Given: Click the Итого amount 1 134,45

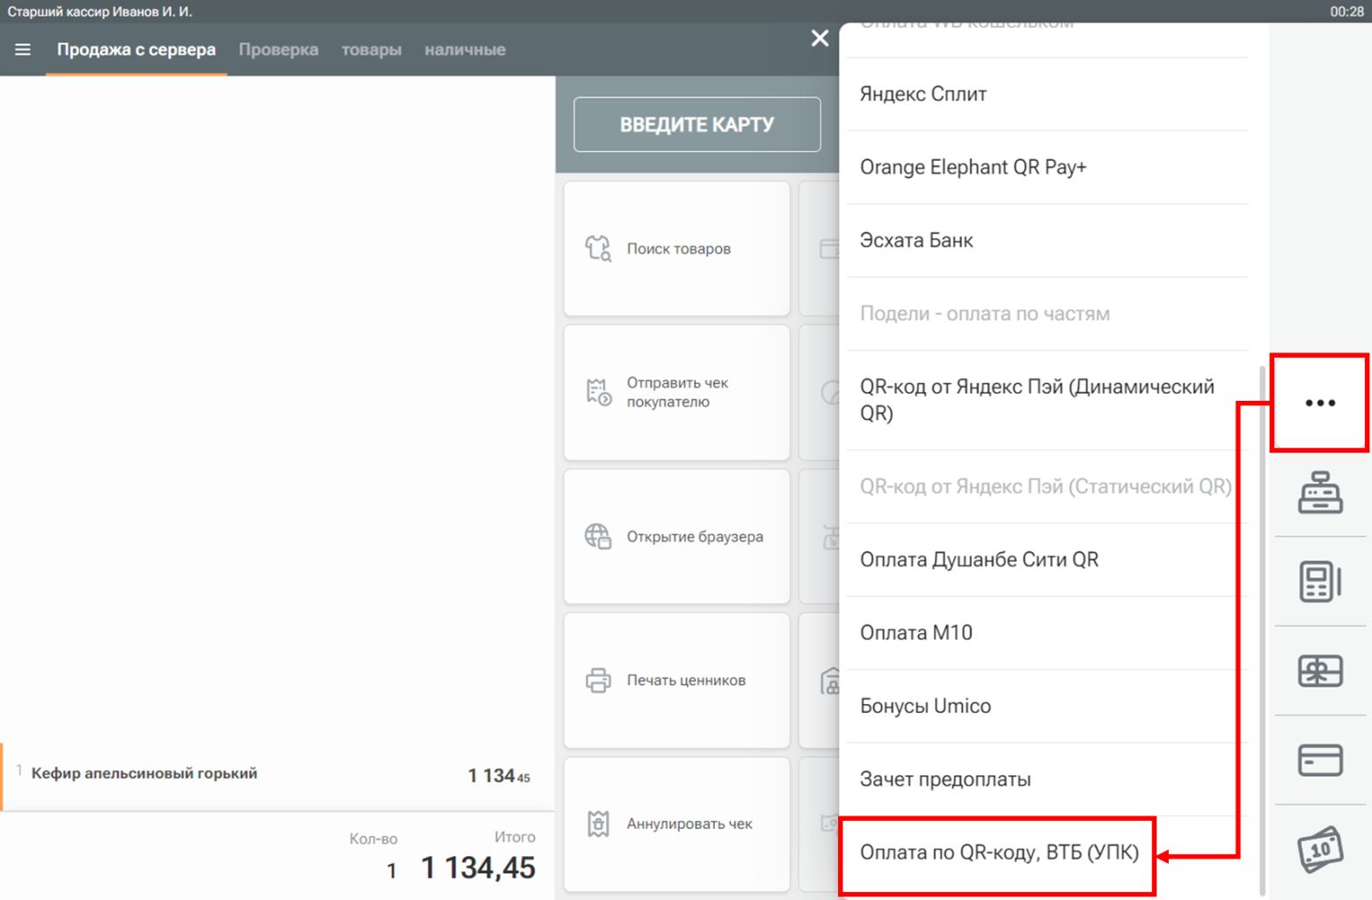Looking at the screenshot, I should [x=478, y=867].
